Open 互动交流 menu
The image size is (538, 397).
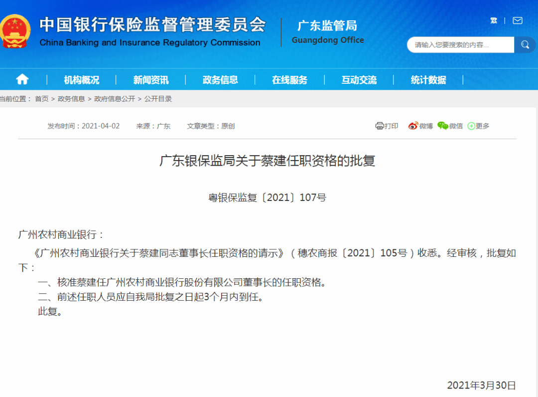[x=359, y=80]
